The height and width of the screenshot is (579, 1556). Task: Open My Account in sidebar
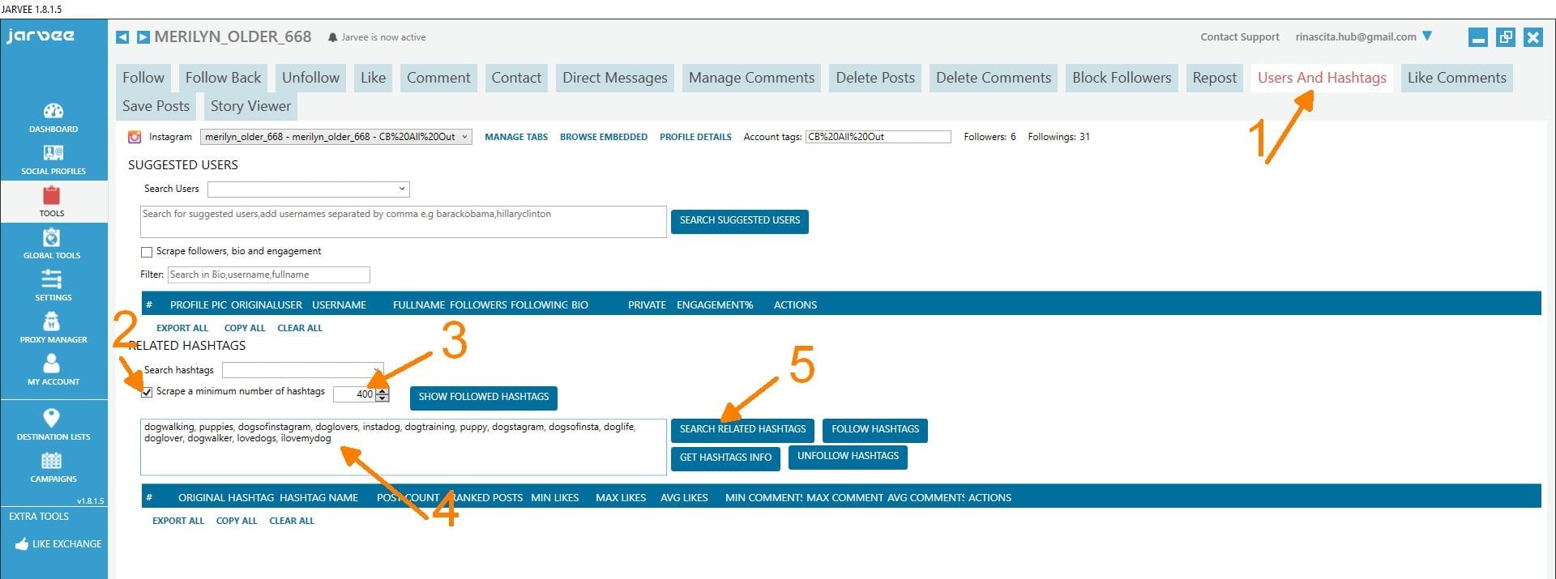[x=53, y=370]
